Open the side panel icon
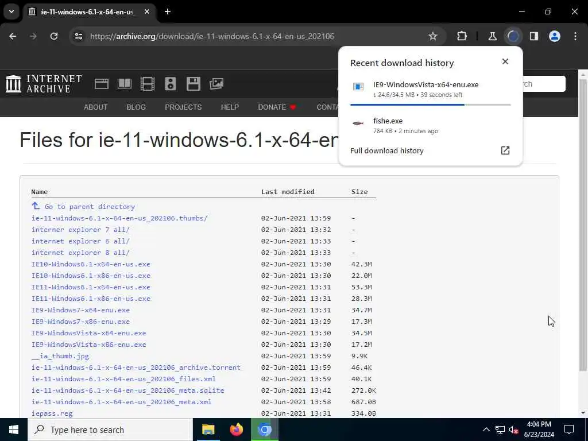Viewport: 588px width, 441px height. (534, 36)
